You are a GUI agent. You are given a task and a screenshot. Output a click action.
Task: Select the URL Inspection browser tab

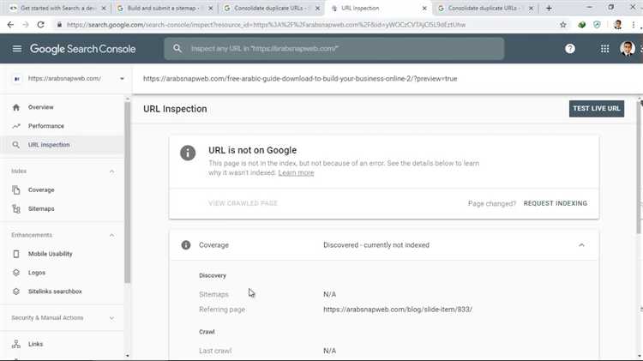[379, 8]
